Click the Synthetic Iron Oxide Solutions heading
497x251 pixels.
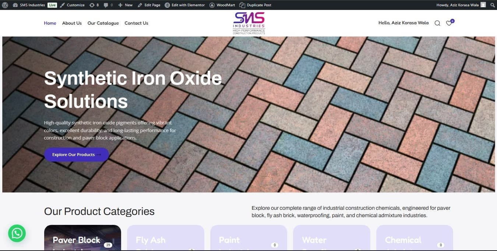click(x=133, y=89)
